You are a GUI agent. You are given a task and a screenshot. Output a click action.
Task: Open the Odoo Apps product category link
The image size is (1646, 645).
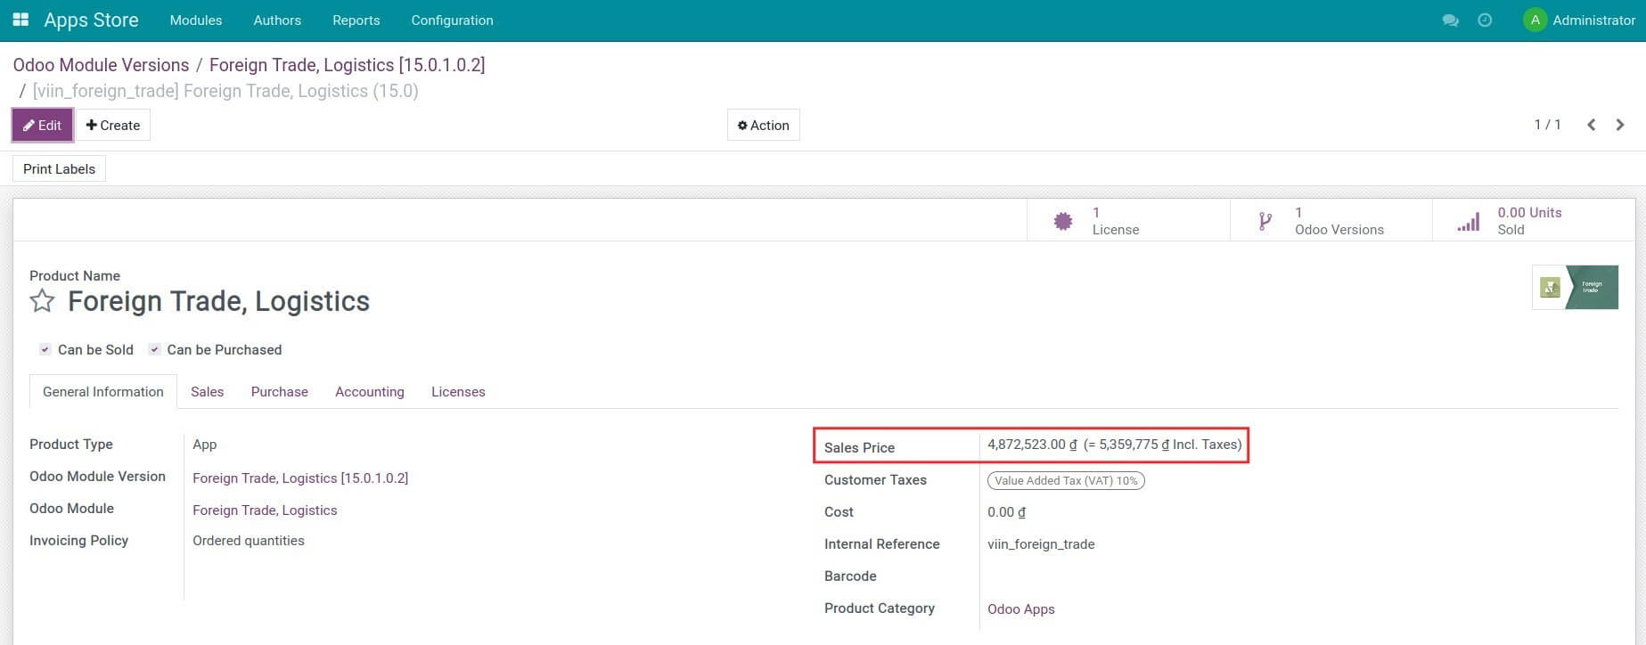[x=1020, y=609]
